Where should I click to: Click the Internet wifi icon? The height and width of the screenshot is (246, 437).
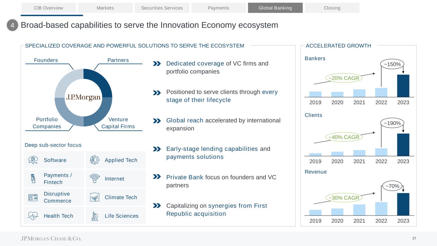(x=94, y=179)
